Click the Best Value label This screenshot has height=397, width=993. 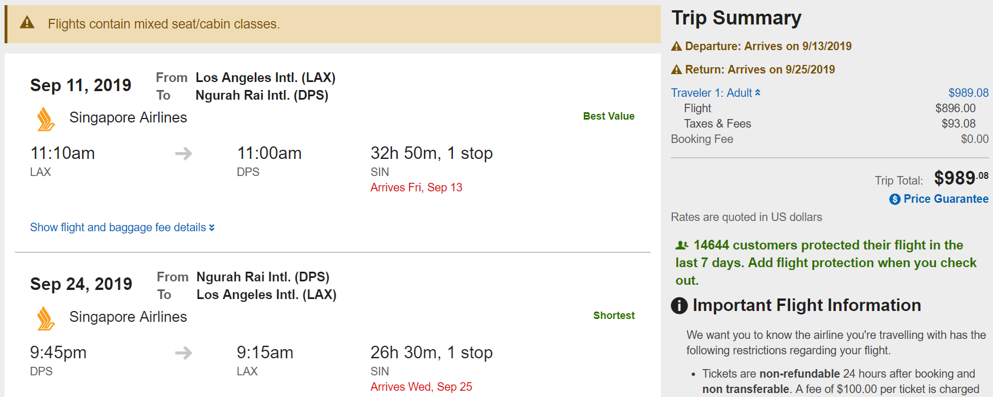pyautogui.click(x=608, y=116)
